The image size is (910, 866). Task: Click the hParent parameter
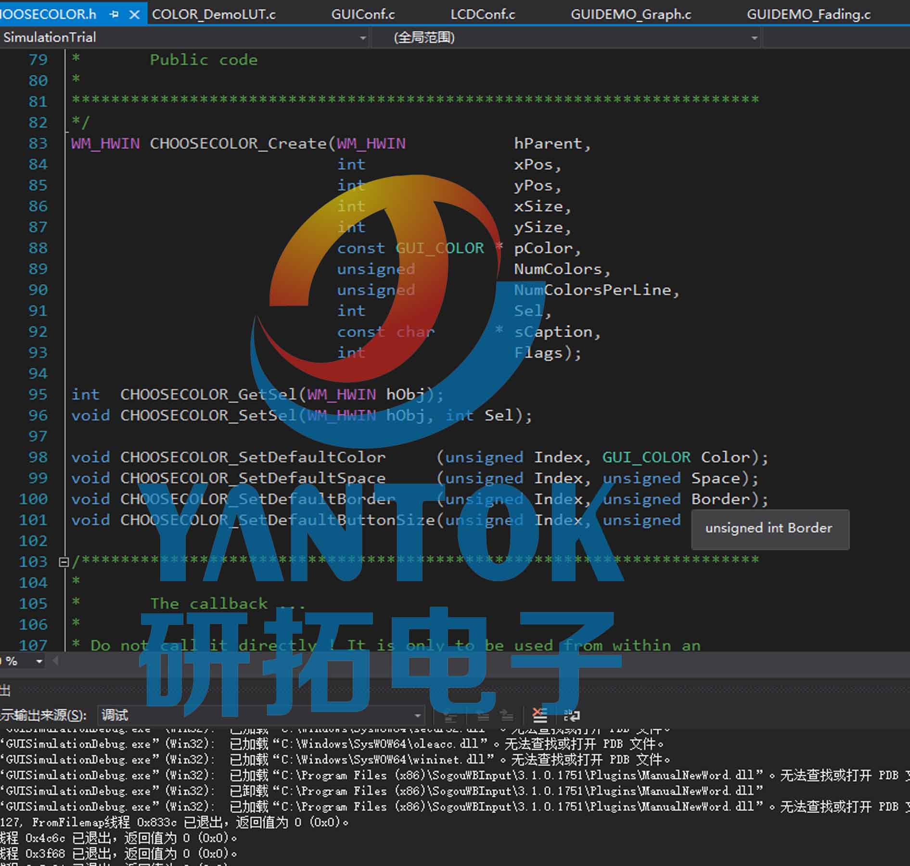(548, 143)
